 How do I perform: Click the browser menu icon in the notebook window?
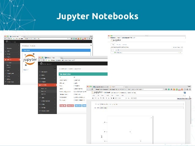tap(190, 89)
